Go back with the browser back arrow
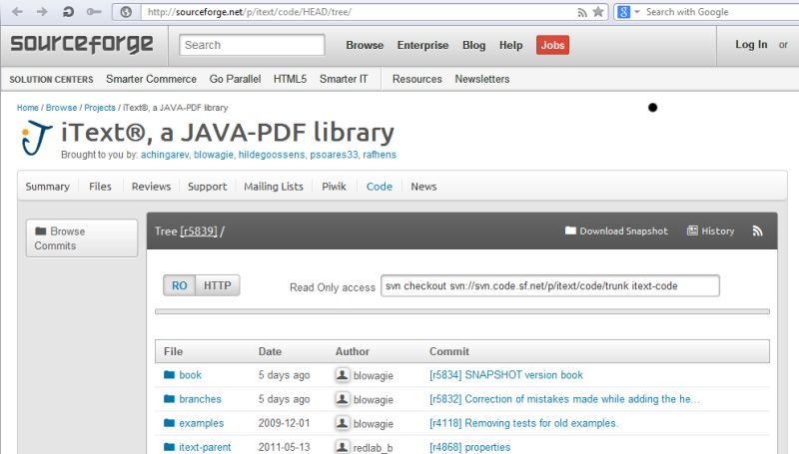The width and height of the screenshot is (799, 454). [x=17, y=11]
